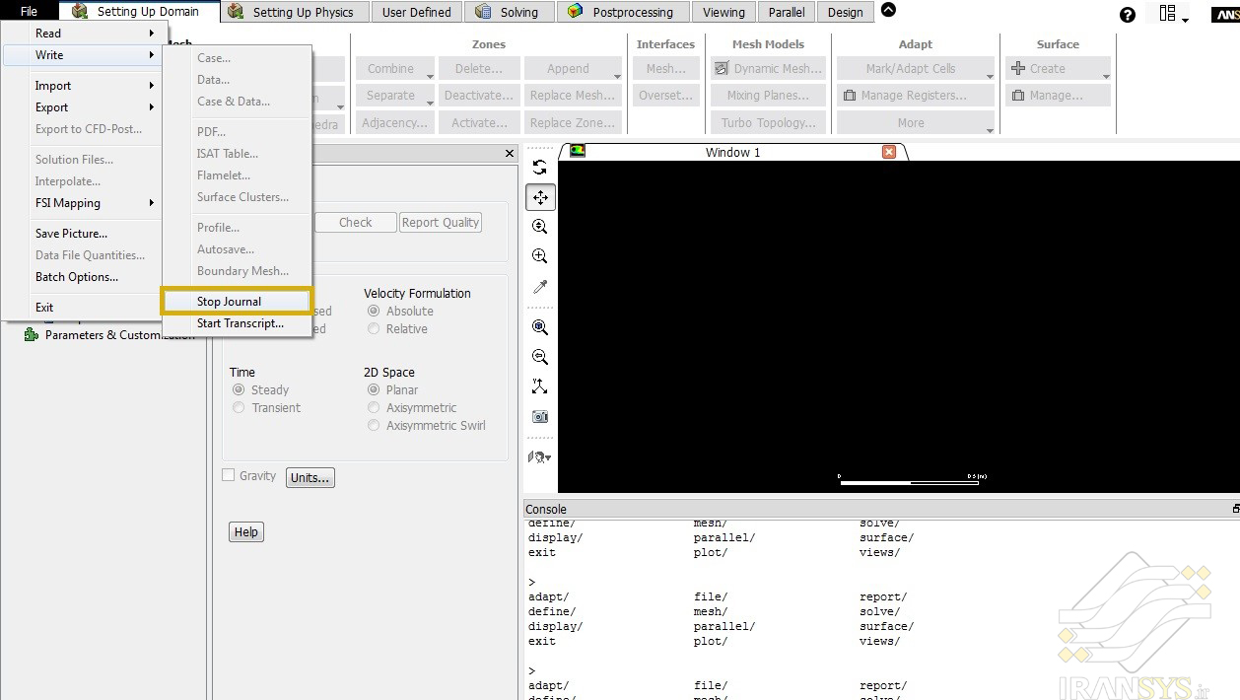Select the Steady time option
Image resolution: width=1240 pixels, height=700 pixels.
[x=239, y=389]
